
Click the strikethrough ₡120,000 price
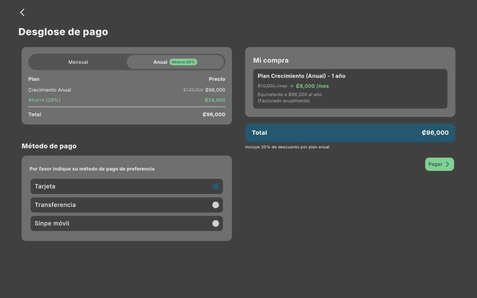point(193,90)
